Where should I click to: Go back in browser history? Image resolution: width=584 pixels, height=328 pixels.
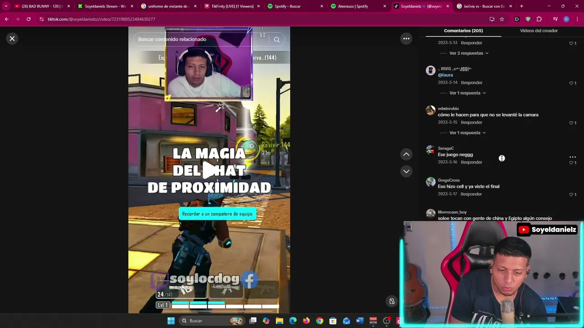tap(6, 19)
